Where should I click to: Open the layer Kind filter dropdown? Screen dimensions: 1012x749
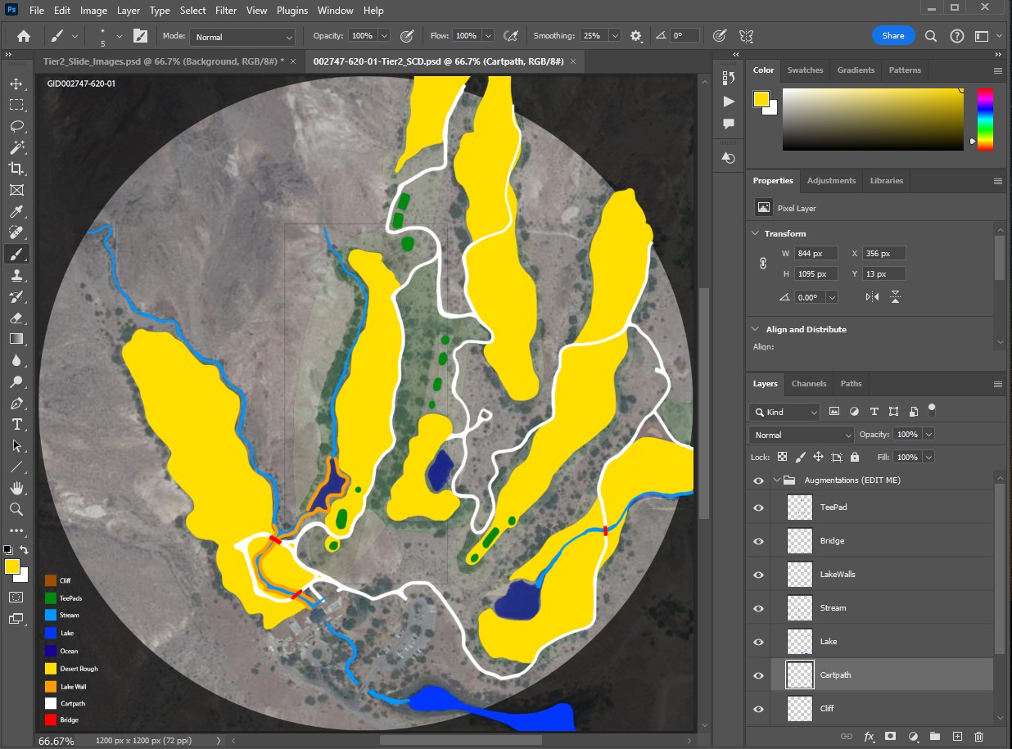click(784, 412)
